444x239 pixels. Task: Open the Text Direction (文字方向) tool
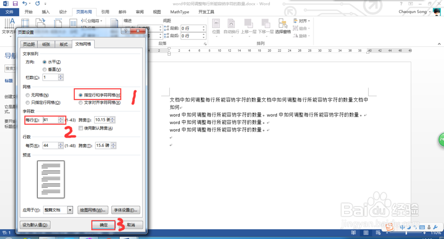tap(8, 27)
